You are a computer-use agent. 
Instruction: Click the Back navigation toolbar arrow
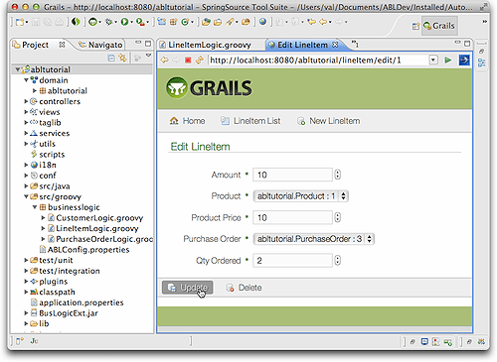click(323, 22)
